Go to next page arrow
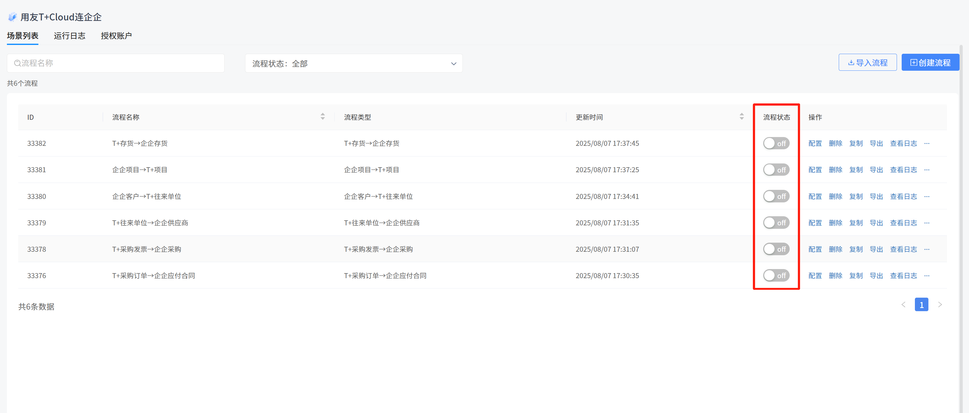 [940, 305]
